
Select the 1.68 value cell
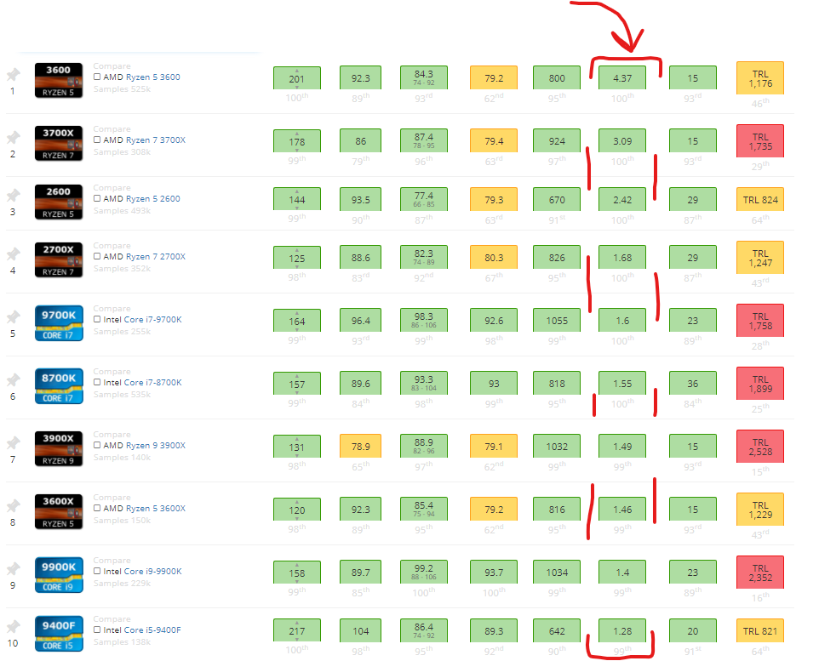click(622, 258)
